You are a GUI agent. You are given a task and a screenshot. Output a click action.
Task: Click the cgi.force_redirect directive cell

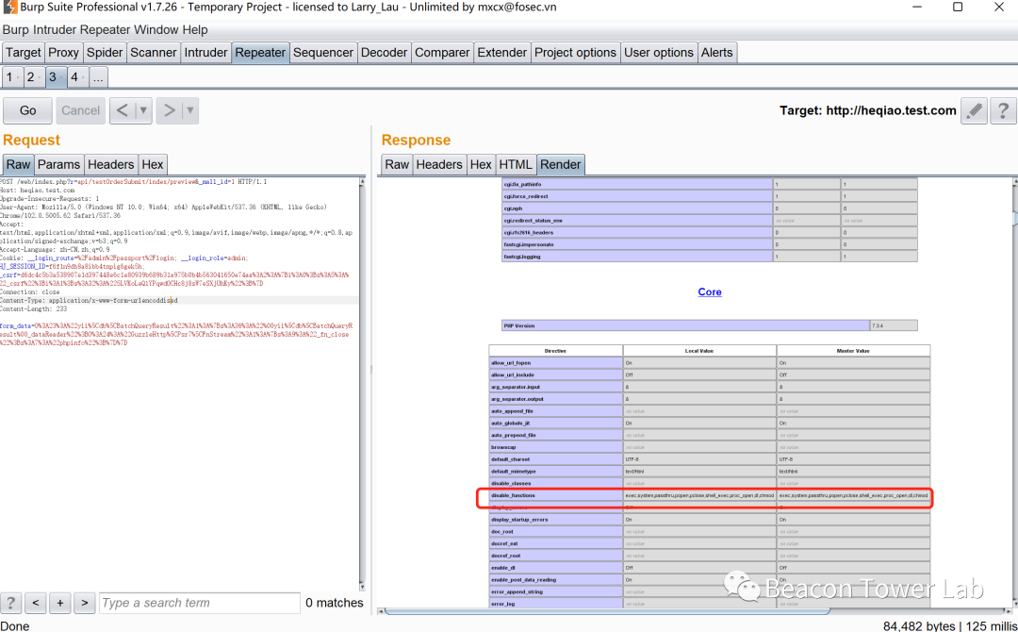(637, 197)
